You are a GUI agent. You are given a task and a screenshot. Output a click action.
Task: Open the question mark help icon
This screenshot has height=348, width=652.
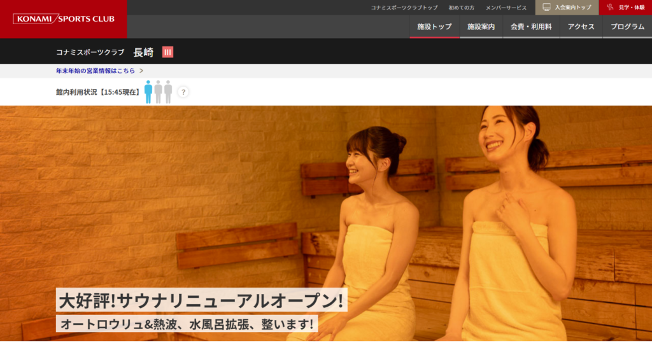[x=183, y=92]
